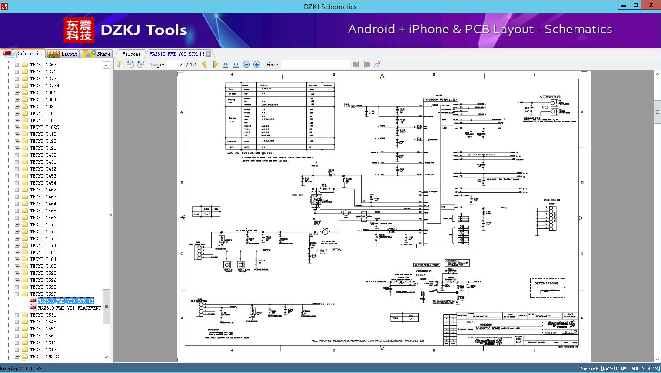Collapse the side panel with red arrow handle
The image size is (661, 373).
point(112,215)
